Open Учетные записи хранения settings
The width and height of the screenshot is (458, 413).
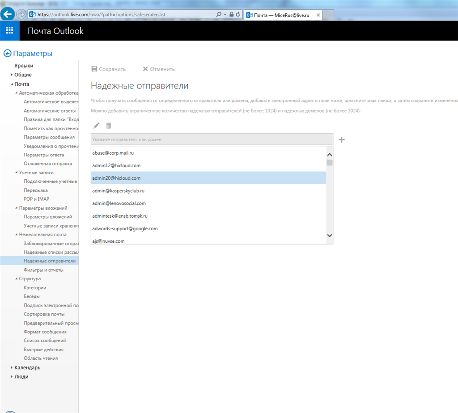(51, 226)
